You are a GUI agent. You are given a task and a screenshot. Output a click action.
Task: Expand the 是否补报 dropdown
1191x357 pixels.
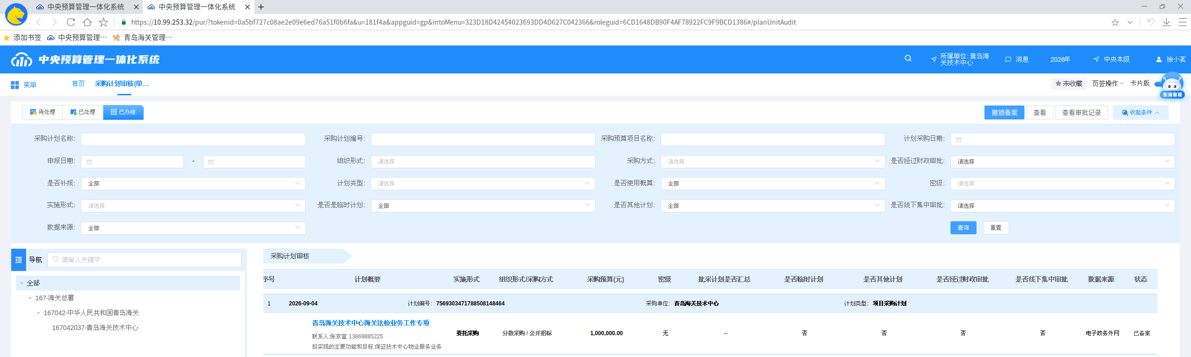click(193, 184)
